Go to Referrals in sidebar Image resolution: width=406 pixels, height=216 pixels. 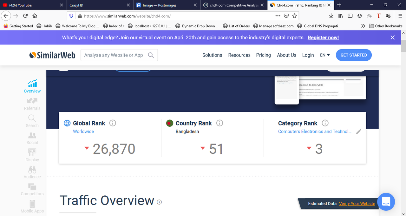[32, 104]
